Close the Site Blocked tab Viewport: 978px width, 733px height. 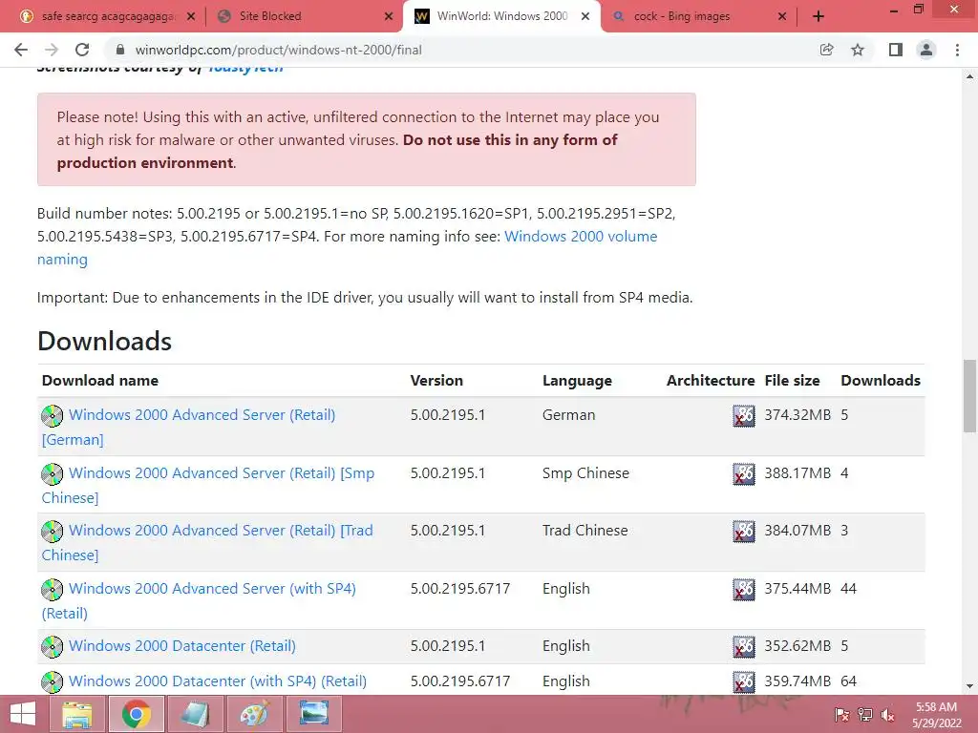pos(389,16)
